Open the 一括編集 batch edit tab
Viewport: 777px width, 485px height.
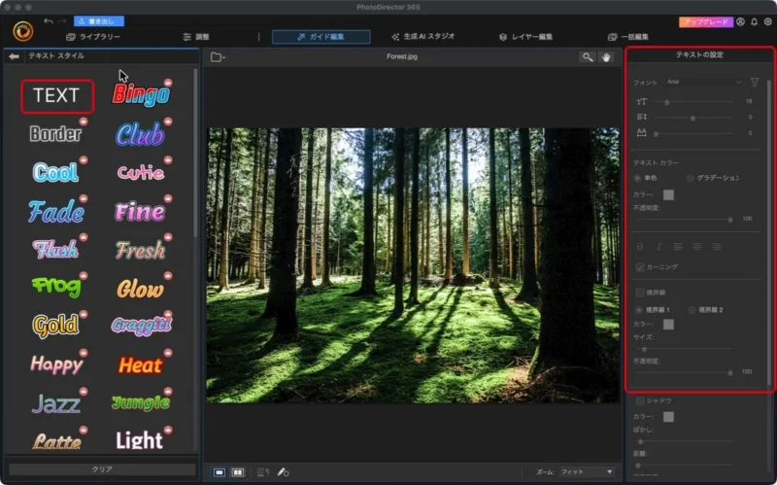[627, 37]
